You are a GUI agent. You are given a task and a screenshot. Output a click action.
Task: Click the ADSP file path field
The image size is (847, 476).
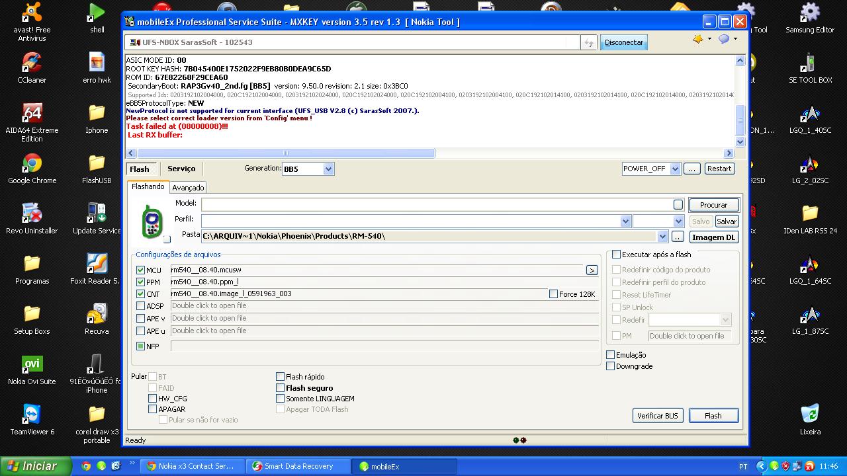coord(384,306)
